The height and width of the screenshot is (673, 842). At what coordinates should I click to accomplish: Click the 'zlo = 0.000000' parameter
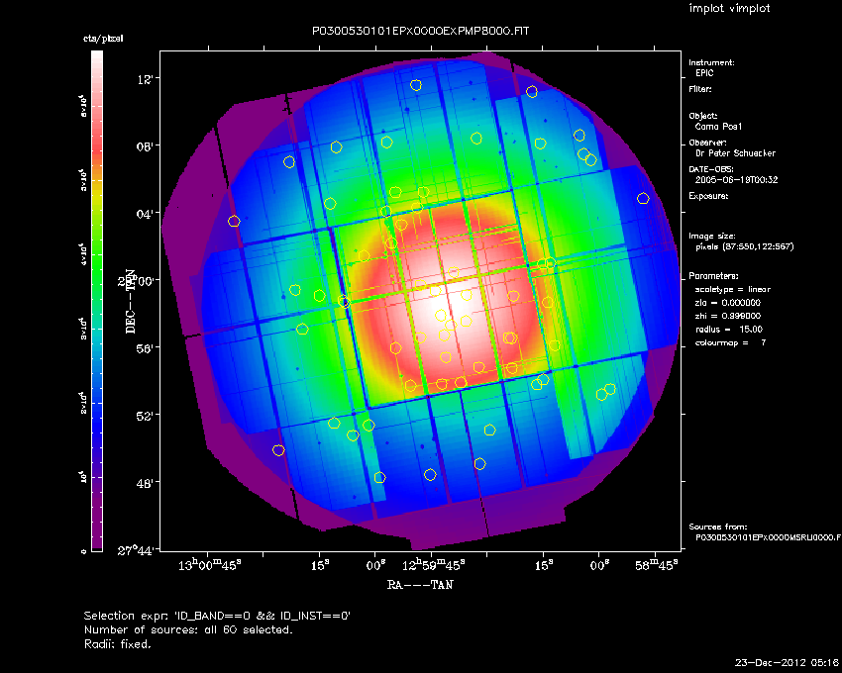point(728,303)
